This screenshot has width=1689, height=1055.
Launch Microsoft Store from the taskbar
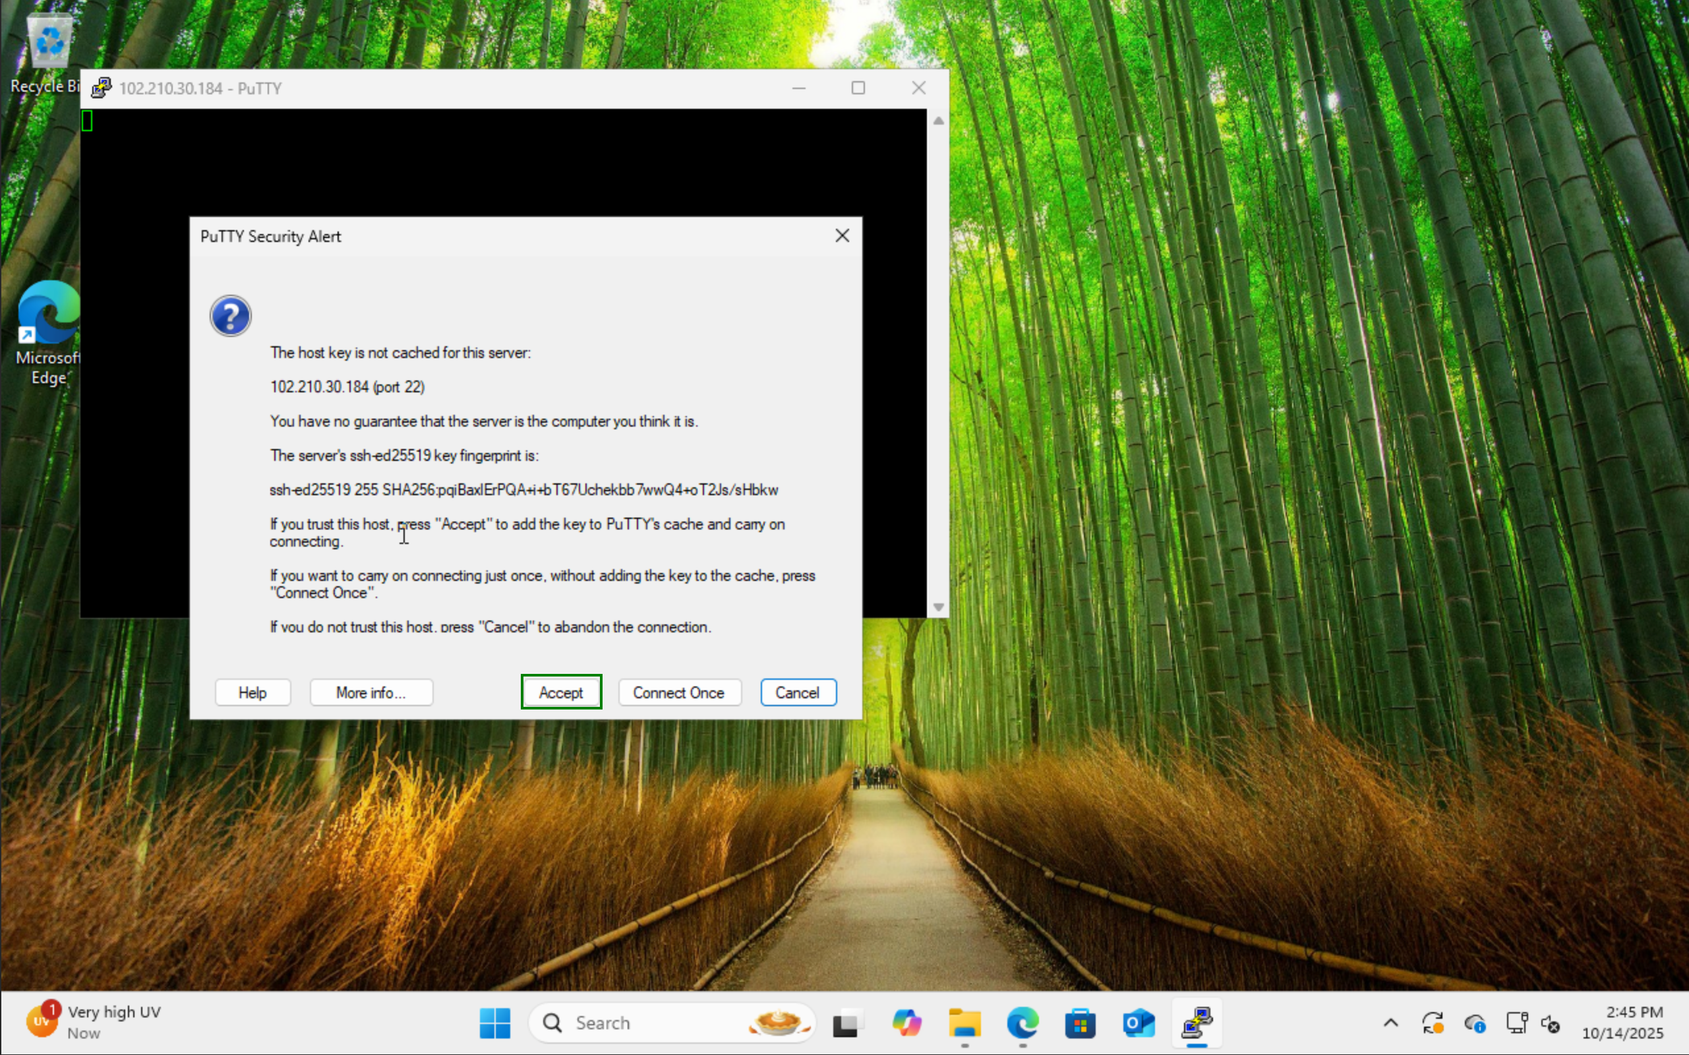[1080, 1023]
